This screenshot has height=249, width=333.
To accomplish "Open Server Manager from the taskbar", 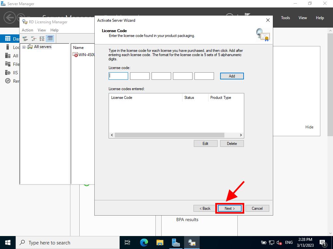I will point(176,243).
